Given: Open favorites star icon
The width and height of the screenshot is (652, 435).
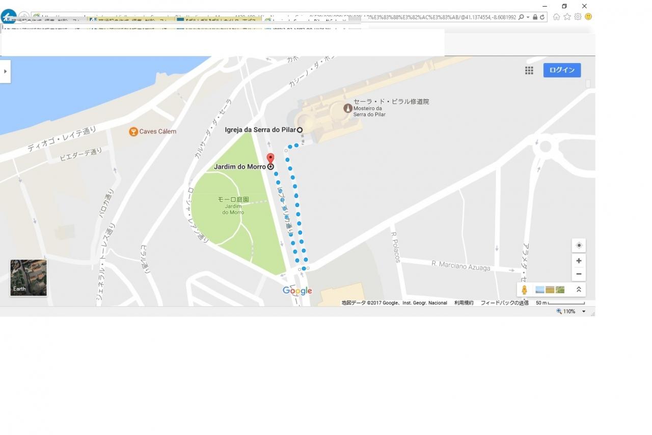Looking at the screenshot, I should click(567, 17).
